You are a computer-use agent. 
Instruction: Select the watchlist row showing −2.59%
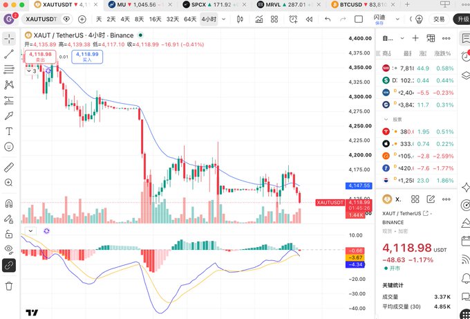pyautogui.click(x=417, y=156)
